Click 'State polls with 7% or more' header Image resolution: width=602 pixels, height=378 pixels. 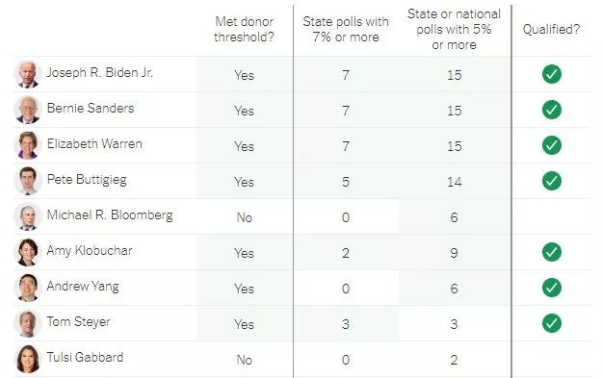[346, 29]
